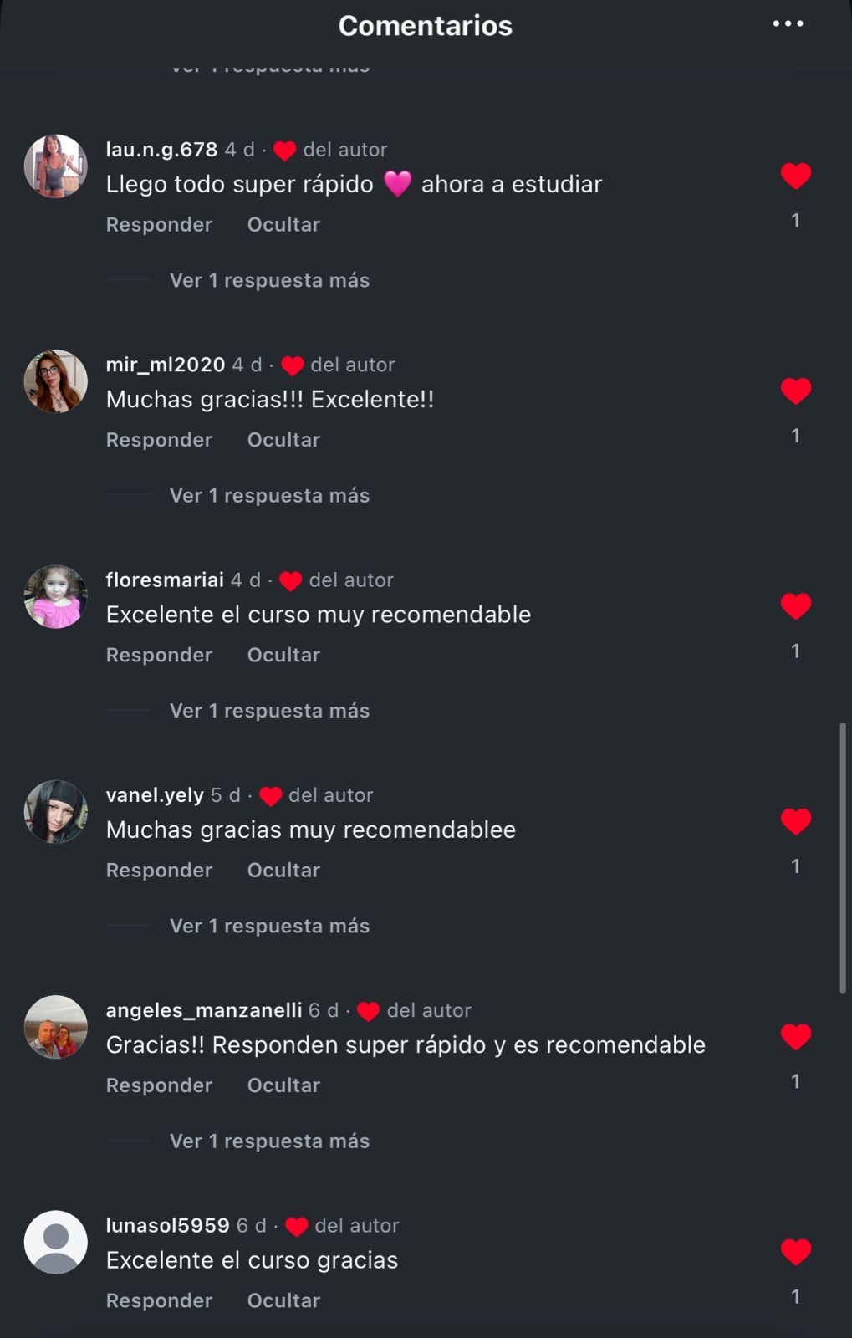Show one more reply under angeles_manzanelli's comment
This screenshot has width=852, height=1338.
(269, 1141)
